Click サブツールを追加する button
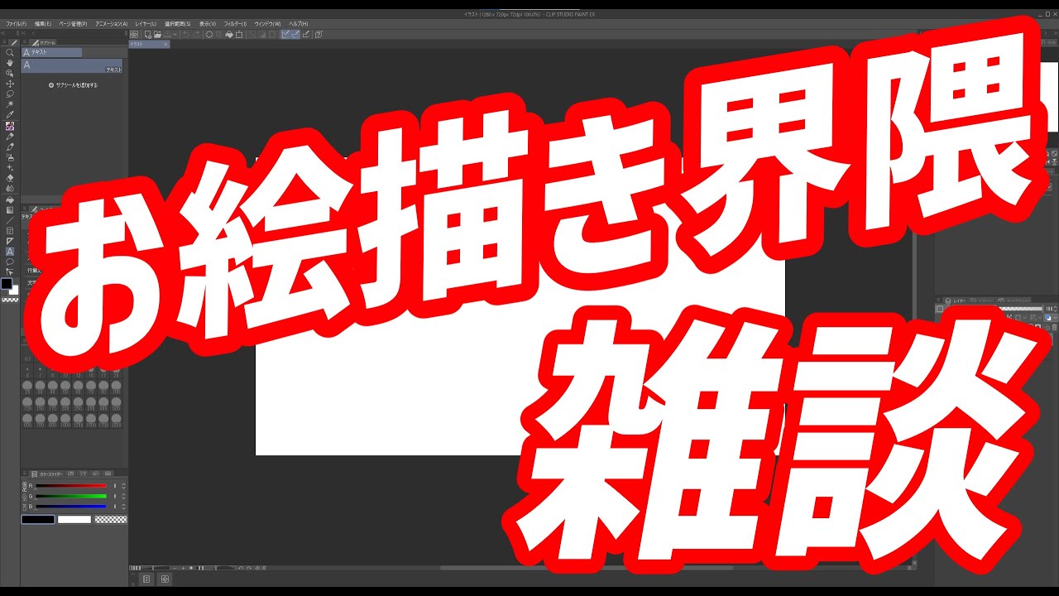Screen dimensions: 1059x596 (73, 85)
